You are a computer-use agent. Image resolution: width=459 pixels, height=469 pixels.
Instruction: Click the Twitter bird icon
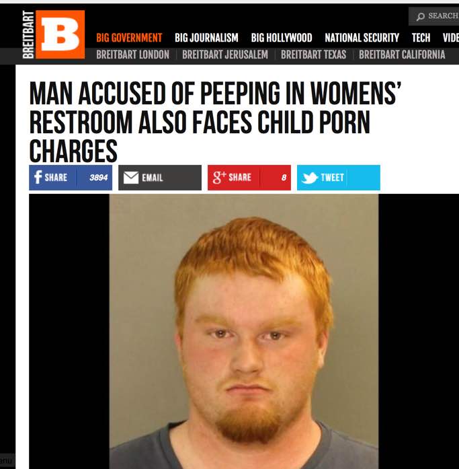(x=309, y=178)
